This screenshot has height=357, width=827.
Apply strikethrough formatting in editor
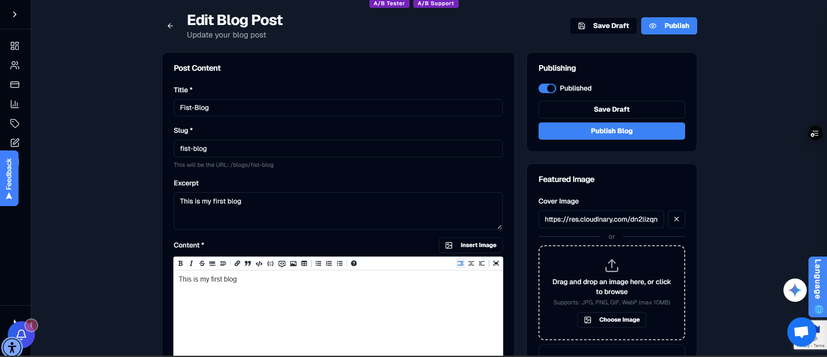point(202,263)
